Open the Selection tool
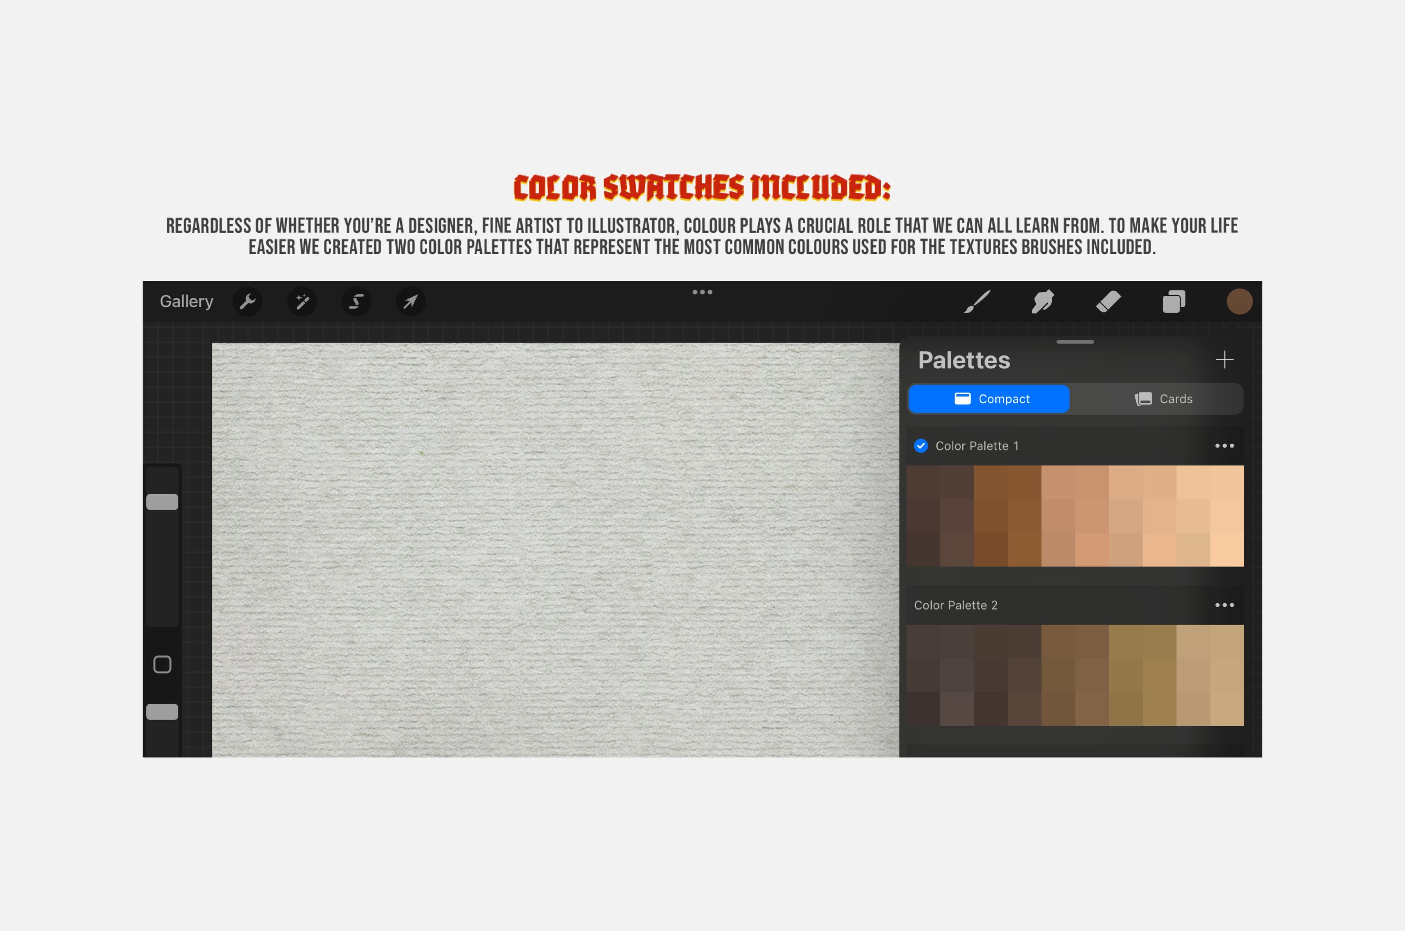The image size is (1405, 931). (x=356, y=302)
